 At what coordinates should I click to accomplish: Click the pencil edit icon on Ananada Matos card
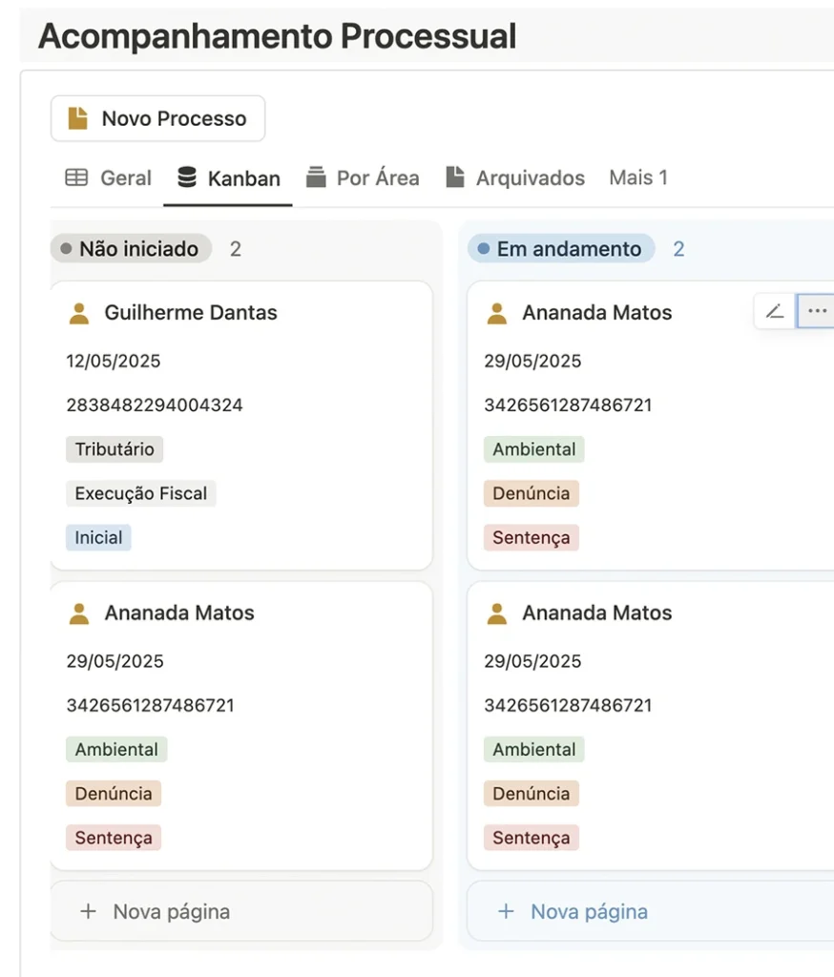[775, 311]
